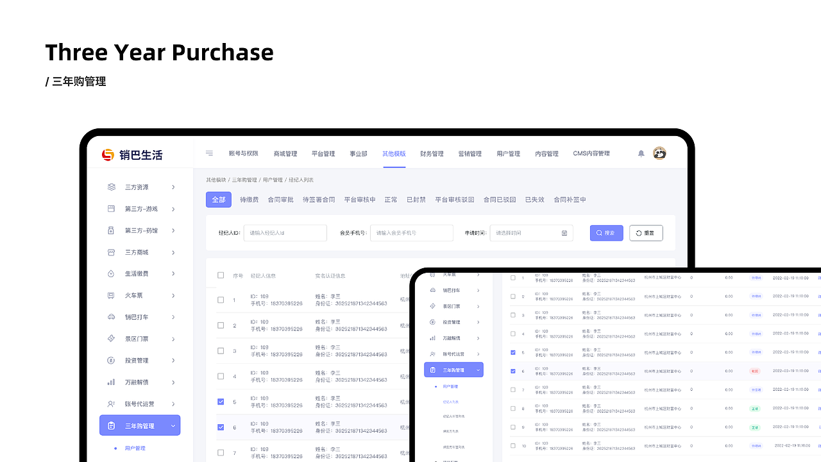Open 用户管理 submenu in main window
The width and height of the screenshot is (821, 462).
(135, 448)
